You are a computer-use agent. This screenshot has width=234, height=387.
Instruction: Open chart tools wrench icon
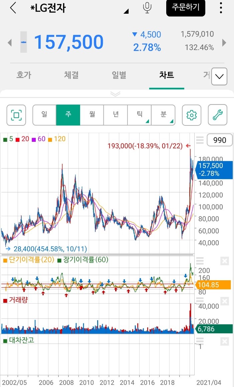217,115
